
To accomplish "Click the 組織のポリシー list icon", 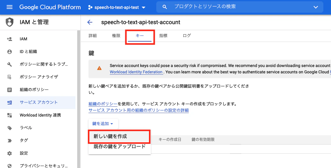I will [x=10, y=90].
